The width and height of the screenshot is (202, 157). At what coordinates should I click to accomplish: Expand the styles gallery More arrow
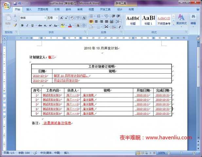pos(174,24)
